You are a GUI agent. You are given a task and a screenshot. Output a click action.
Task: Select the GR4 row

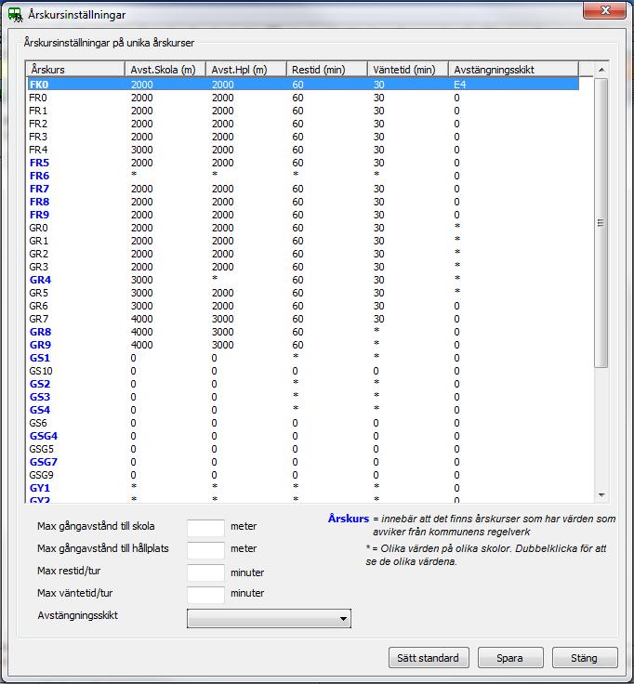[303, 280]
